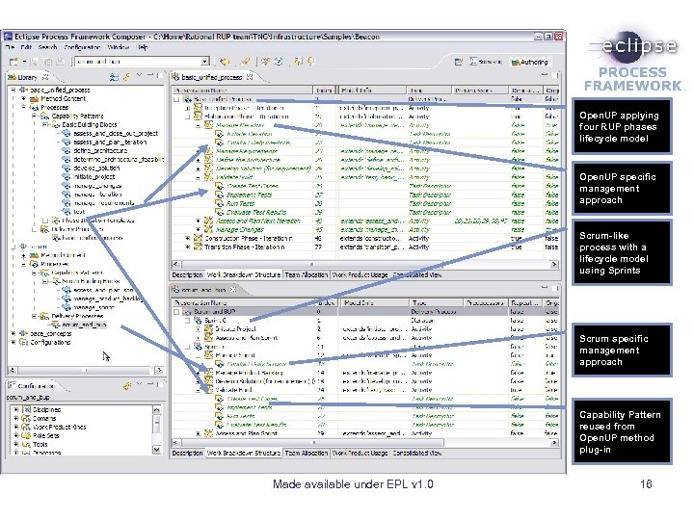Viewport: 694px width, 520px height.
Task: Expand the Configurations node
Action: click(x=13, y=342)
